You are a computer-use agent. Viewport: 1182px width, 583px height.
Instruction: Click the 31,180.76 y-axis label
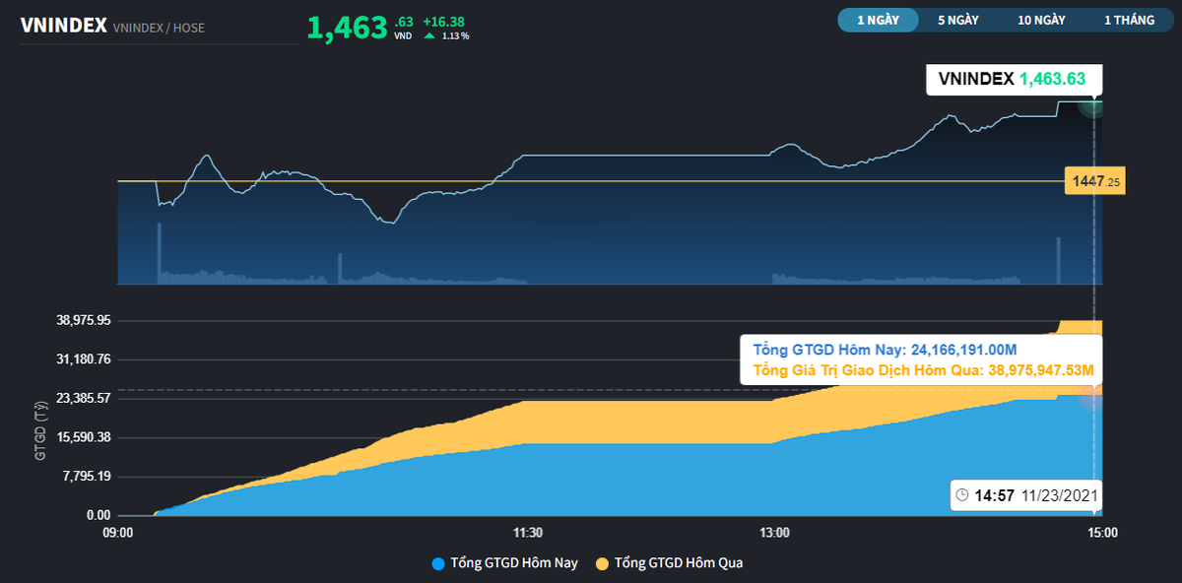click(x=83, y=359)
